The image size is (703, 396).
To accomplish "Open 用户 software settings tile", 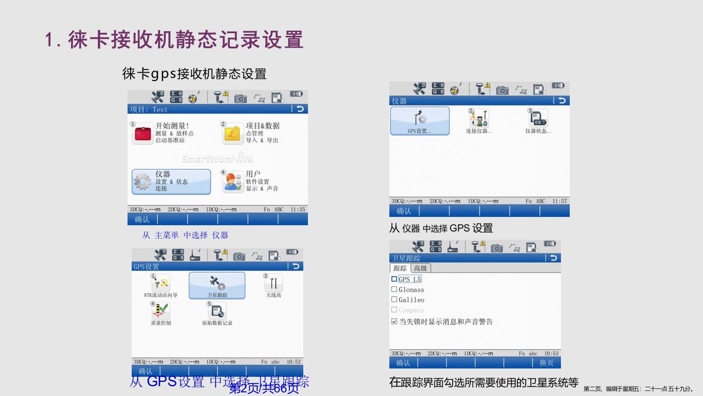I will click(x=251, y=182).
